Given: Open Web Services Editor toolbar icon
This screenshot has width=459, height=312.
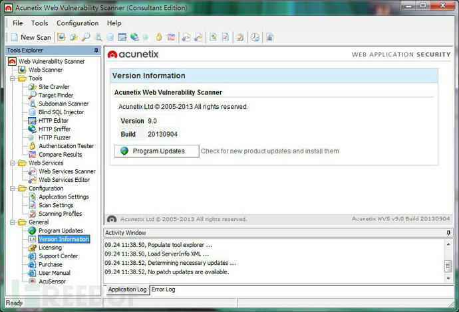Looking at the screenshot, I should point(198,37).
